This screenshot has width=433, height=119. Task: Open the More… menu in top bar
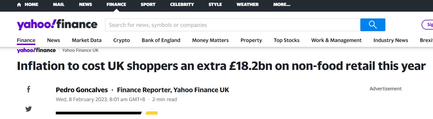(282, 5)
